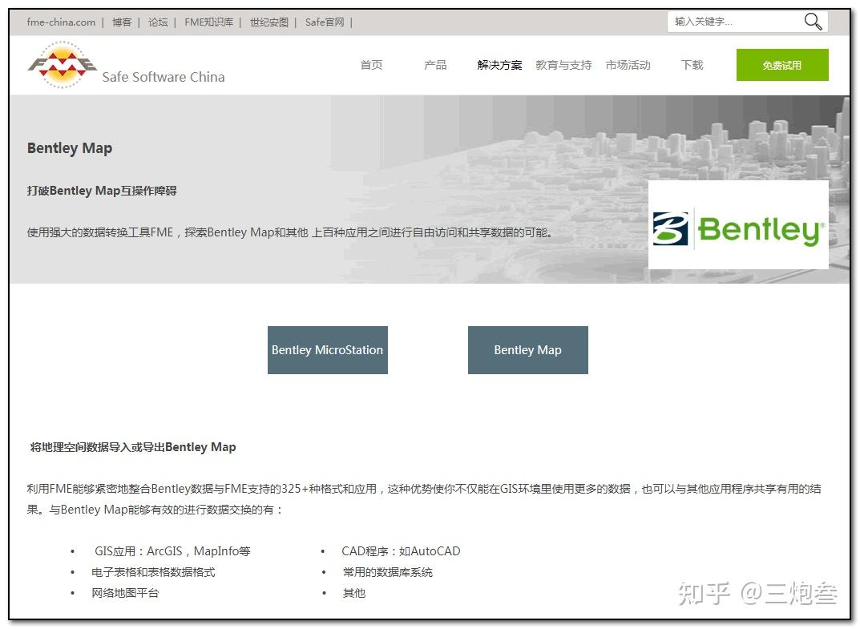Viewport: 860px width, 629px height.
Task: Click the Bentley logo image
Action: (x=738, y=225)
